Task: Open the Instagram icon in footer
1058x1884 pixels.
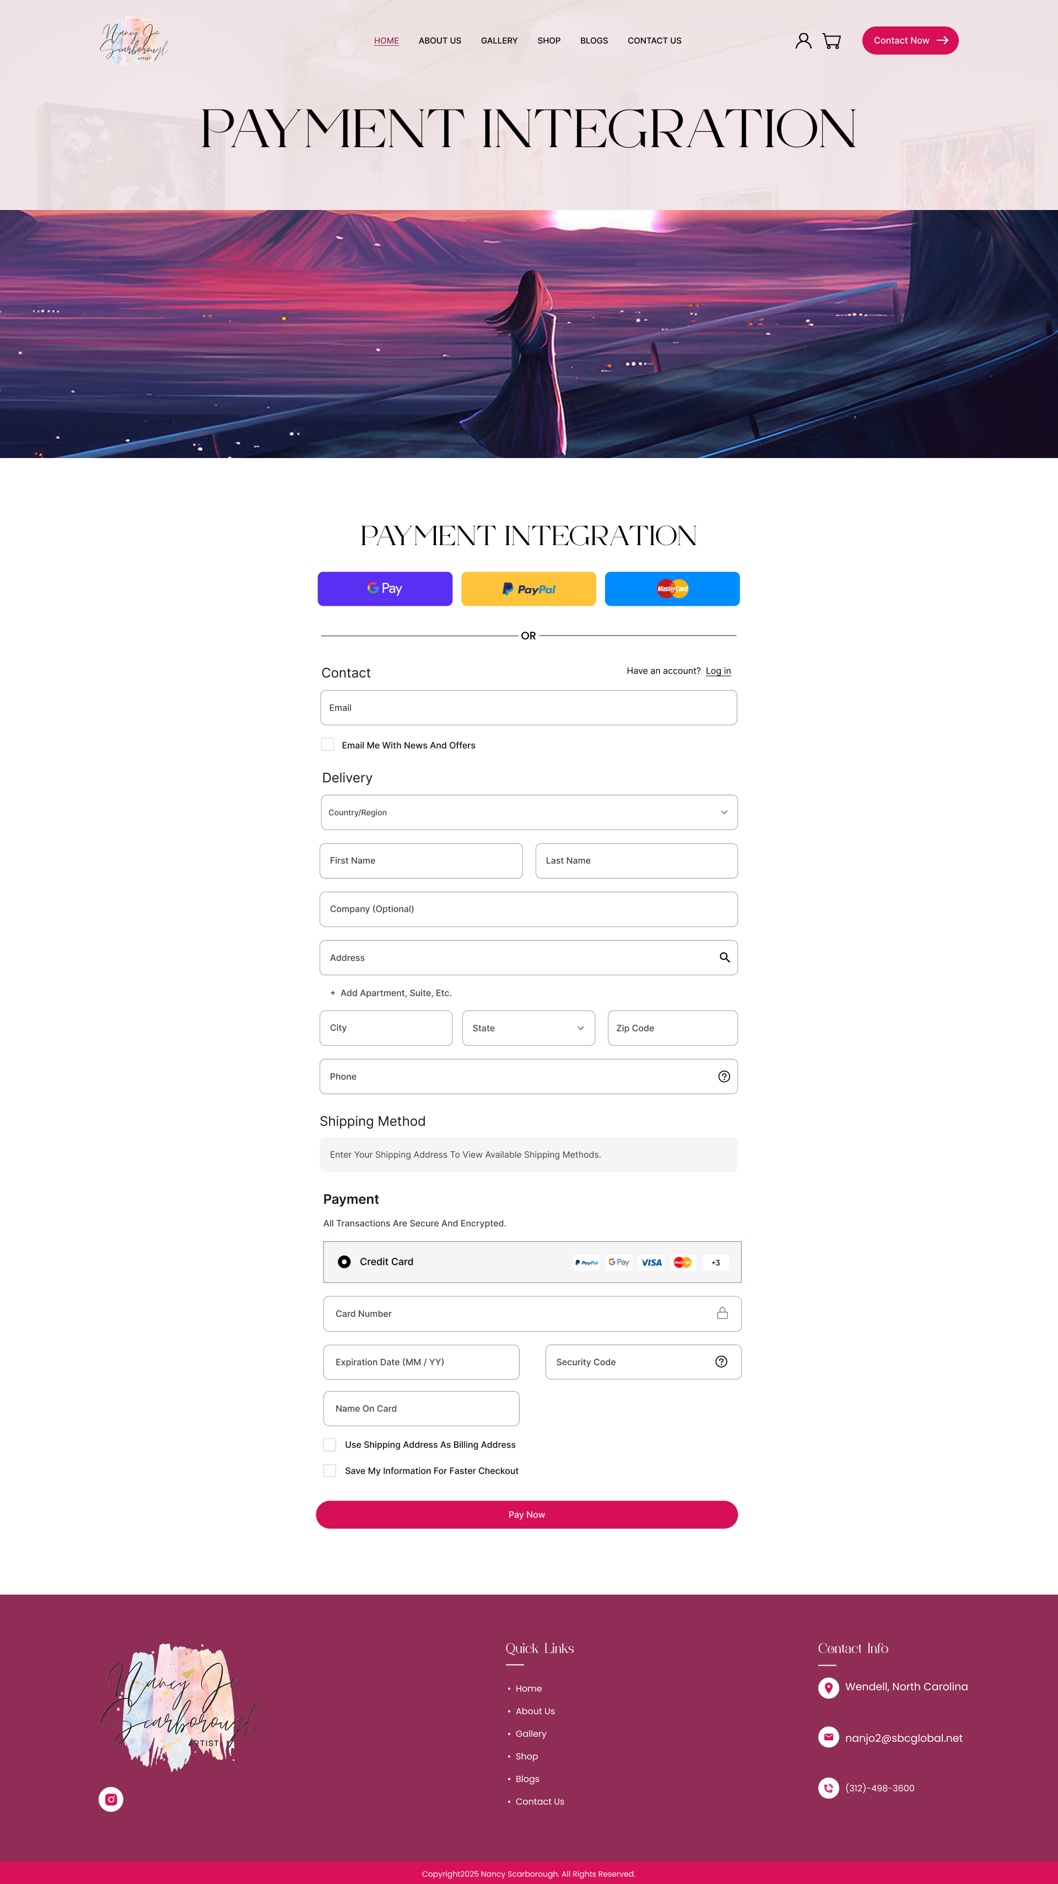Action: click(x=111, y=1799)
